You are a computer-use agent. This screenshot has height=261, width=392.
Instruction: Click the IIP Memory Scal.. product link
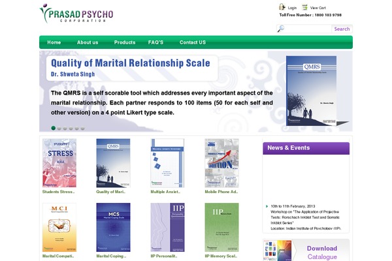[221, 256]
